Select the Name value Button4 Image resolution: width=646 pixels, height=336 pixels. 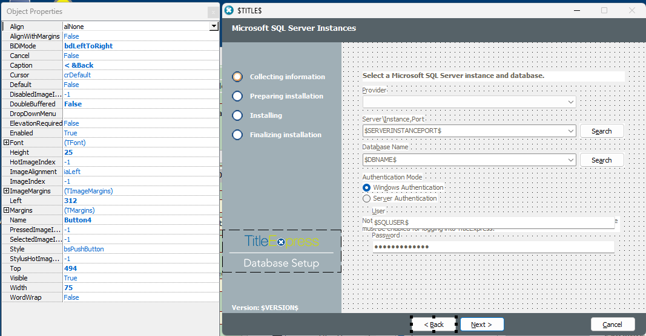[x=77, y=219]
